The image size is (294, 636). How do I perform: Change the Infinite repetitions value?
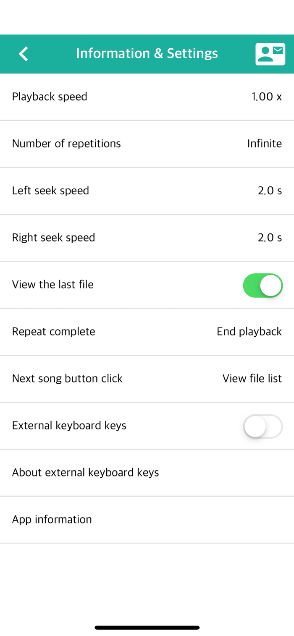[264, 144]
